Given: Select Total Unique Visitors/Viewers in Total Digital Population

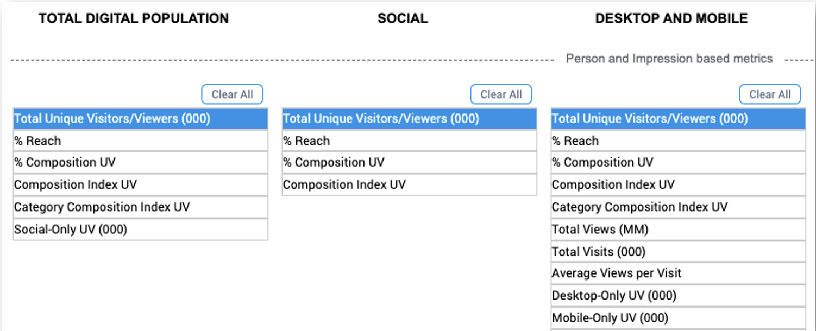Looking at the screenshot, I should click(141, 119).
